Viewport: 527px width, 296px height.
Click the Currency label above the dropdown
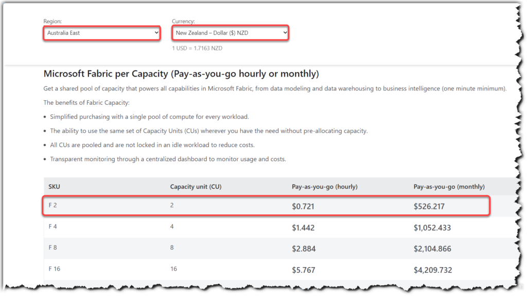tap(184, 21)
